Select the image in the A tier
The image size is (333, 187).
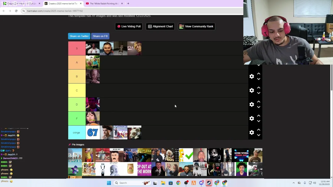93,62
